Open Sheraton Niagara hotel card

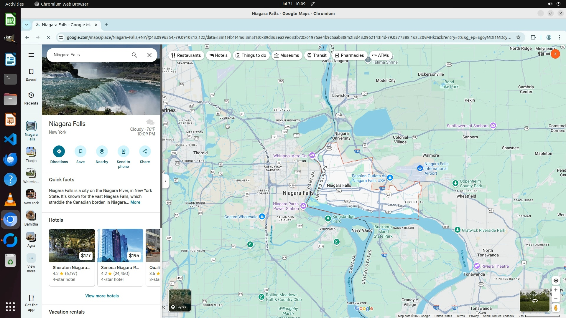coord(72,257)
